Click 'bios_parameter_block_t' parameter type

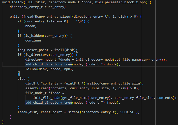[116, 2]
